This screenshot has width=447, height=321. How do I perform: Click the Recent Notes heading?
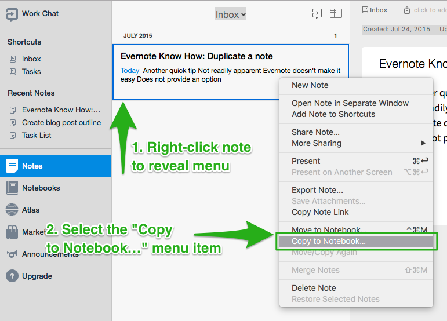(31, 93)
